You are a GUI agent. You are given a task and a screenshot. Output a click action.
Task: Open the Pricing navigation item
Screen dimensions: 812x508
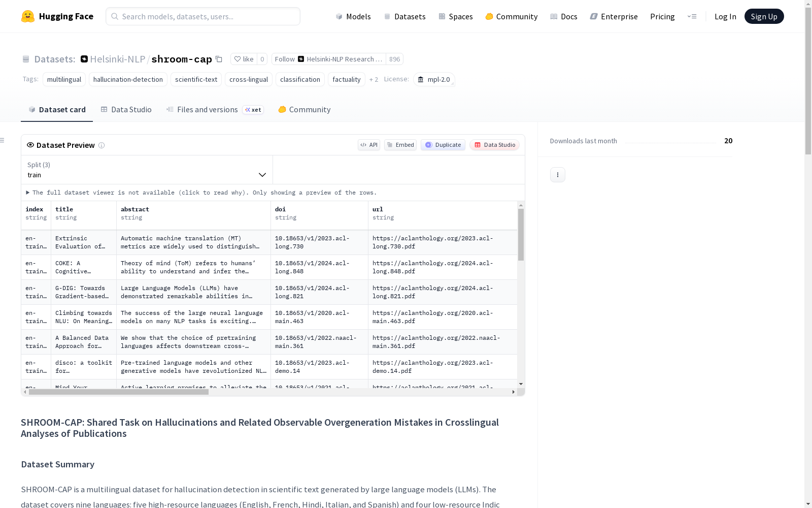[662, 16]
